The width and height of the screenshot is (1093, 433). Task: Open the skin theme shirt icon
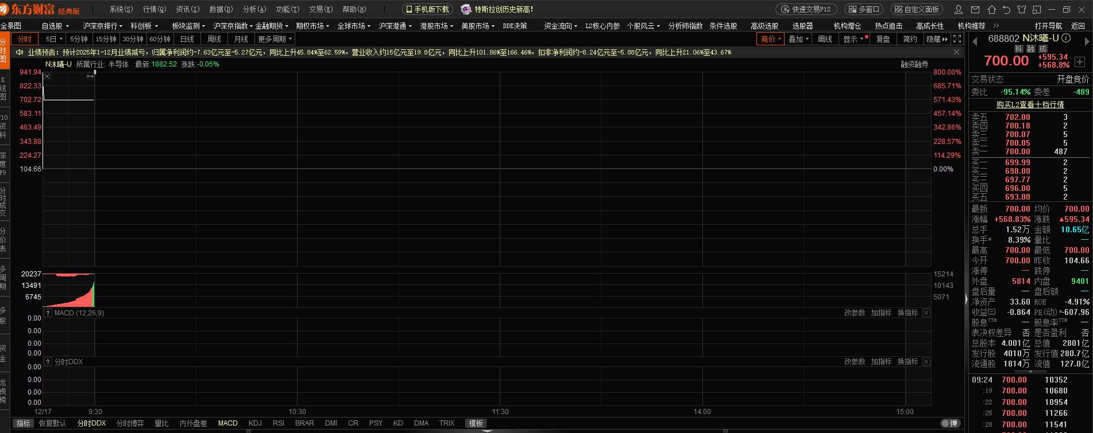click(1021, 10)
